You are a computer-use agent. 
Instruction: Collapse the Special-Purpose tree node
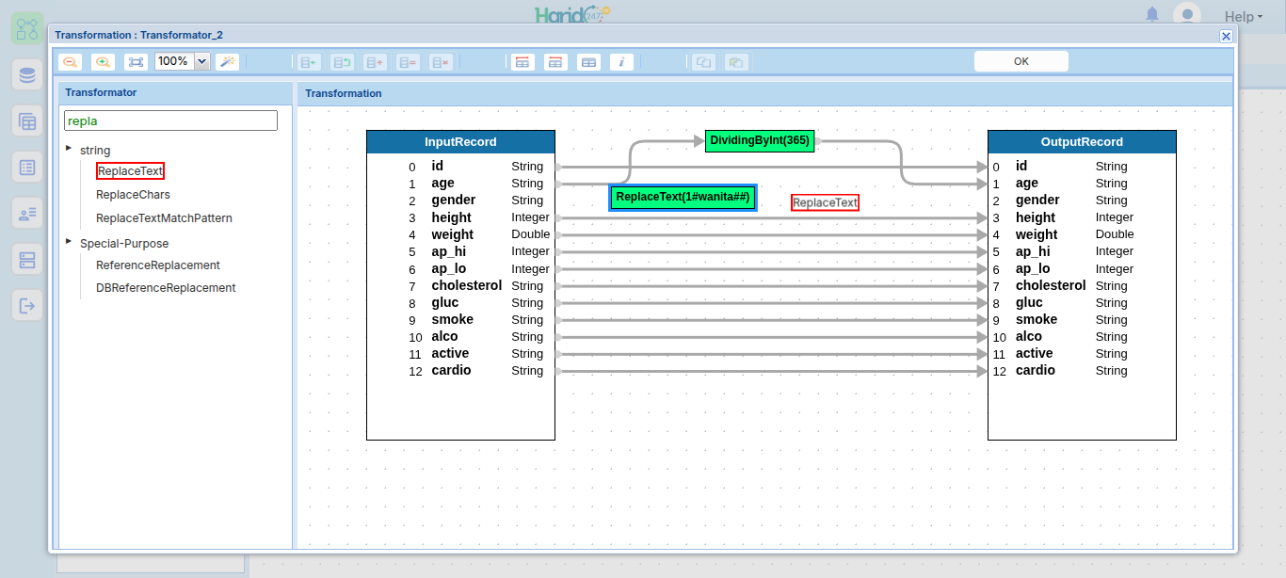[x=69, y=241]
